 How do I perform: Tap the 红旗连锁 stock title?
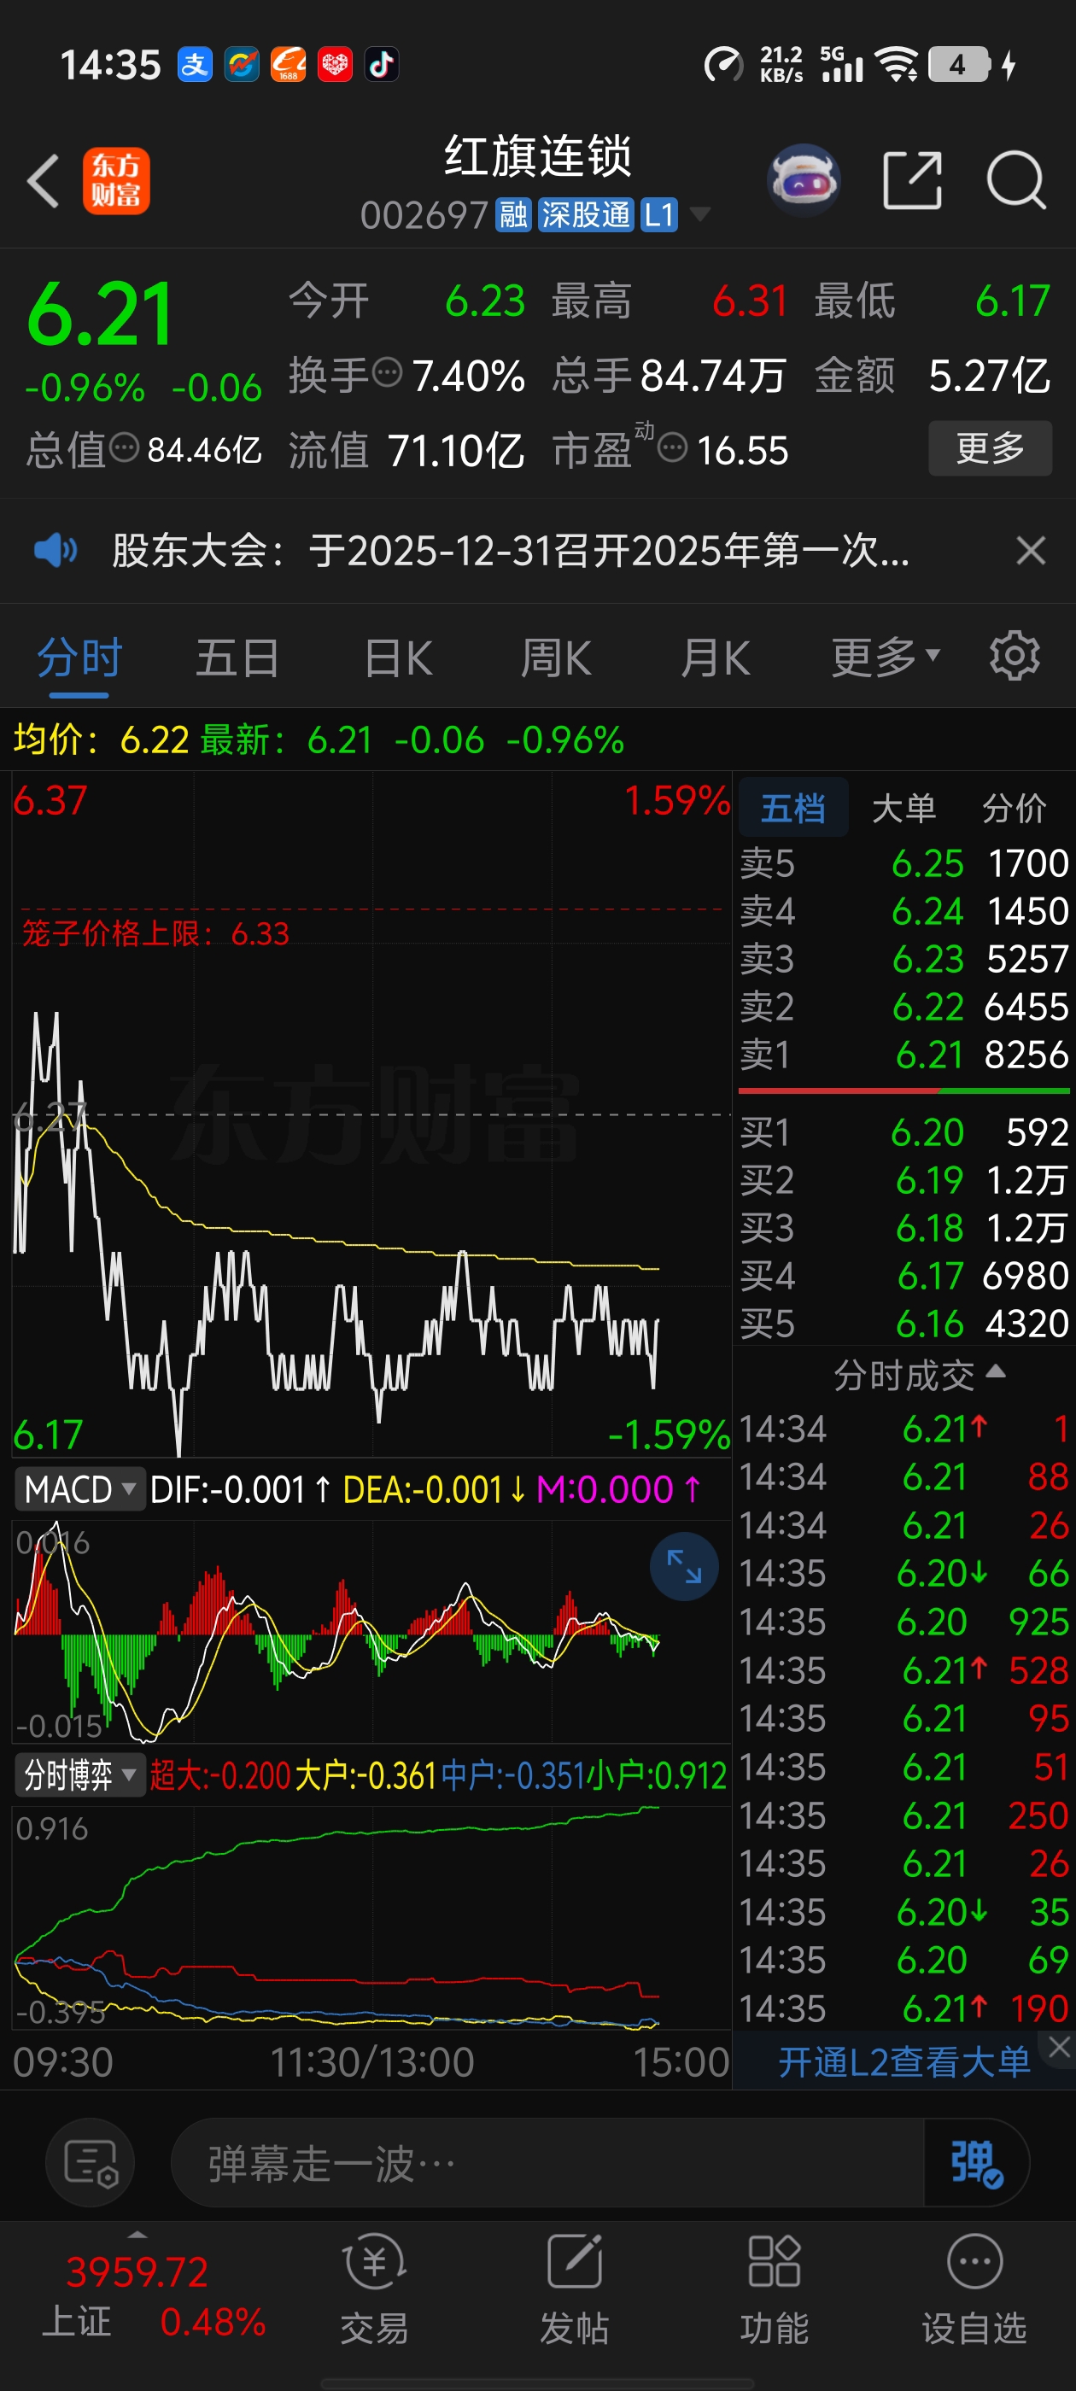click(x=537, y=155)
